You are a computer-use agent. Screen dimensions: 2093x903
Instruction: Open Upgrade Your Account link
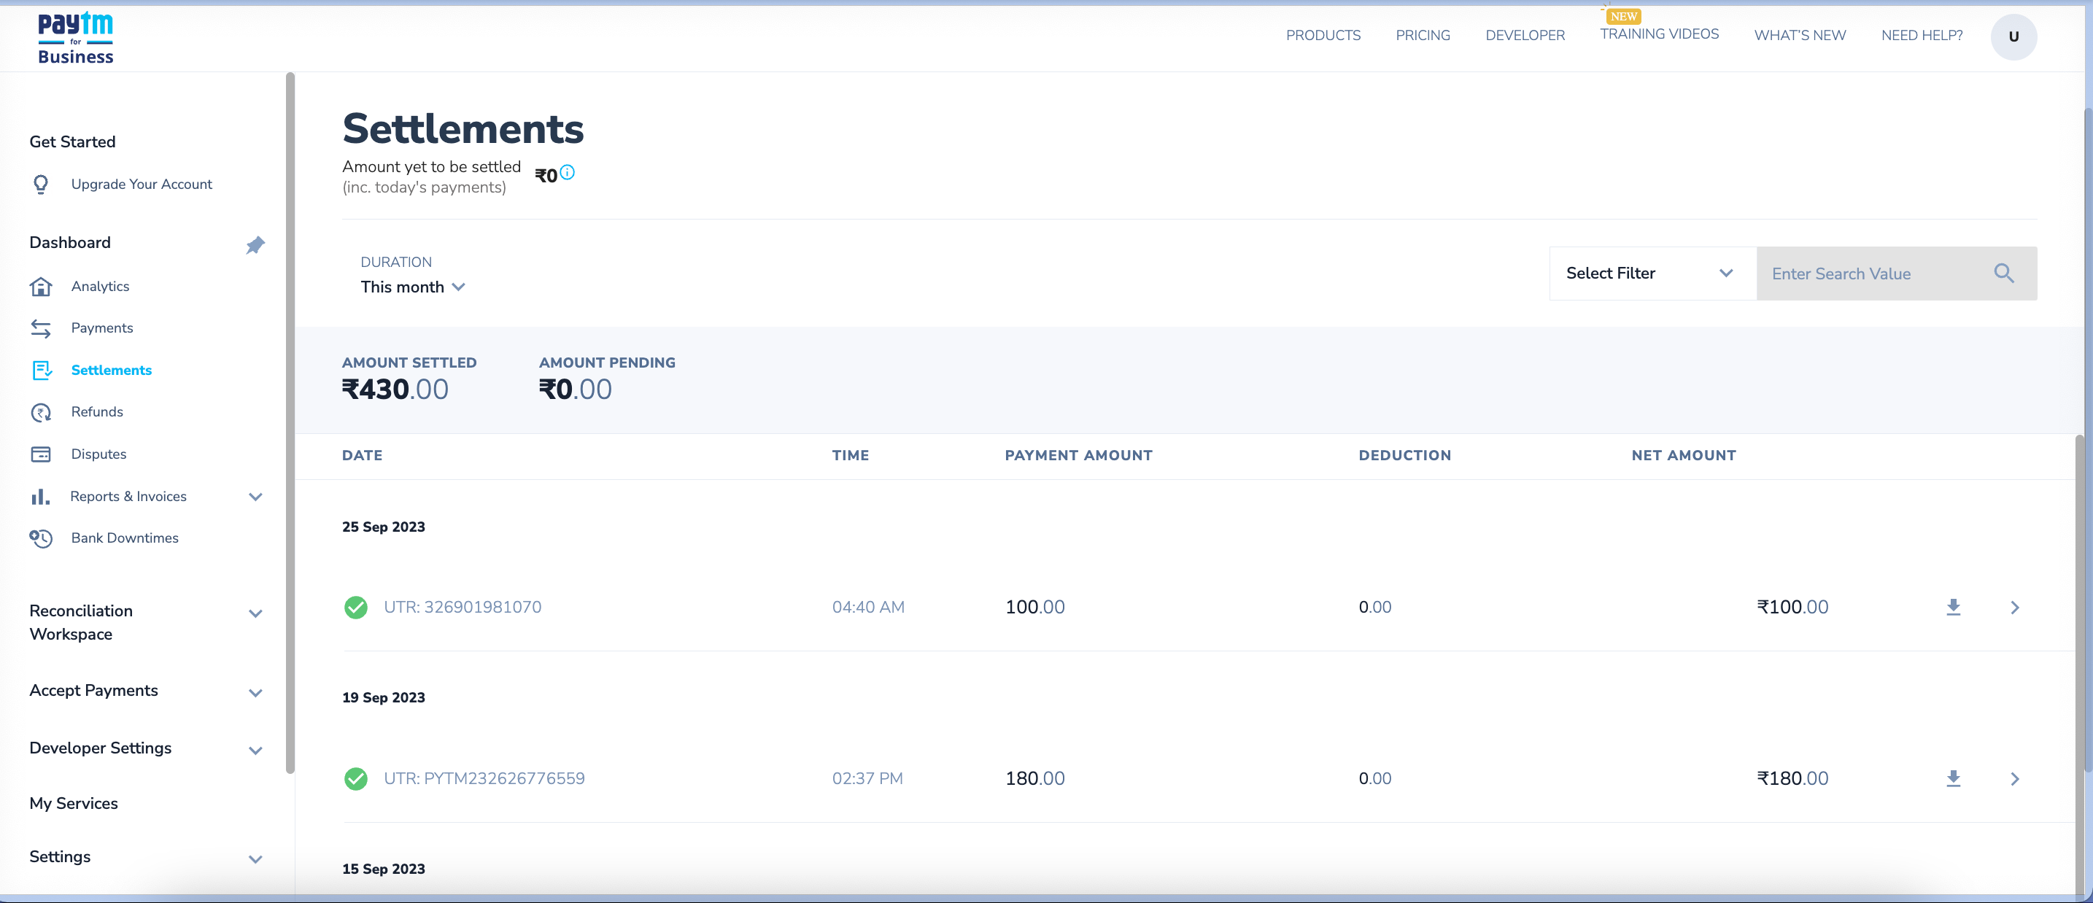coord(142,185)
